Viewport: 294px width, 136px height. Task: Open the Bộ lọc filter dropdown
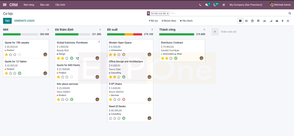153,21
